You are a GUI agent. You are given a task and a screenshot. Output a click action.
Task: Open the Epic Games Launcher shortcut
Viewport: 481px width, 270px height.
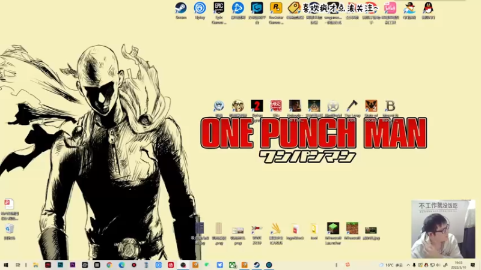point(219,12)
